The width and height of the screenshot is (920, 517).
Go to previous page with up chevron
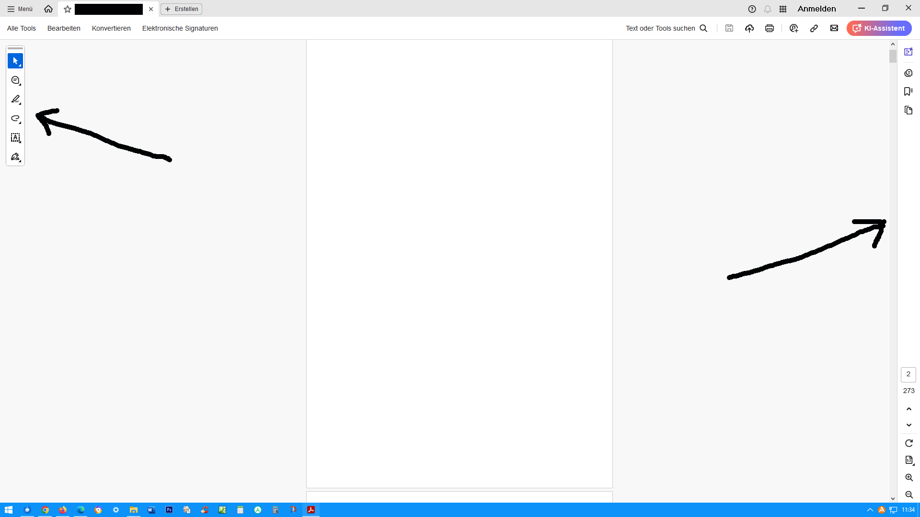click(908, 409)
